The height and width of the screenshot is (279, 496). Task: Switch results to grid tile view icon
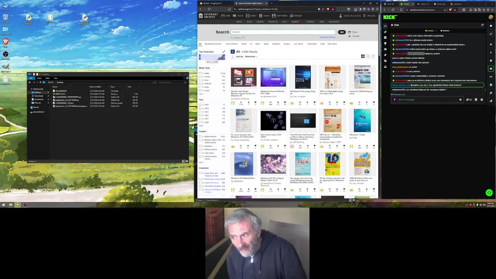363,57
